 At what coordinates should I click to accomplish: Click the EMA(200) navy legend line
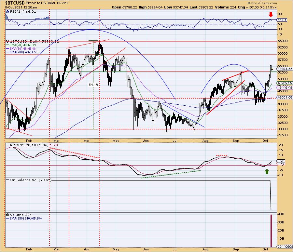(8, 52)
